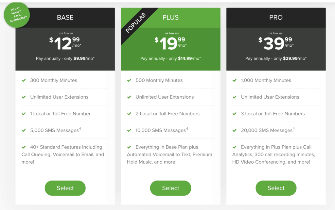The image size is (335, 210).
Task: Click the checkmark next to "500 Monthly Minutes"
Action: [129, 80]
